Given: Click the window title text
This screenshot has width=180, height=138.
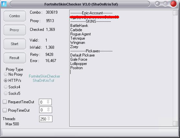Looking at the screenshot, I should pos(81,4).
